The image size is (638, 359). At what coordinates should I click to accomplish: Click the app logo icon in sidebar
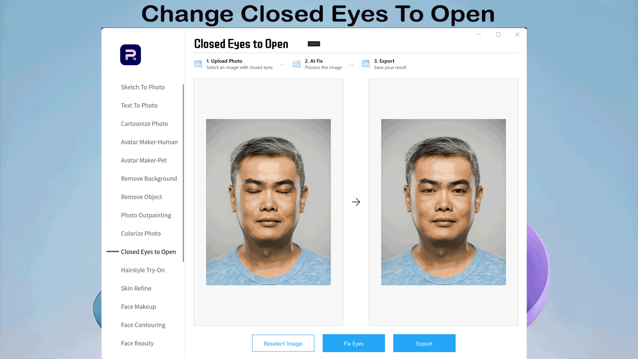tap(130, 55)
